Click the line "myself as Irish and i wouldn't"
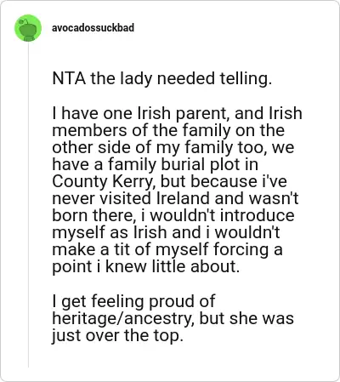 click(166, 232)
